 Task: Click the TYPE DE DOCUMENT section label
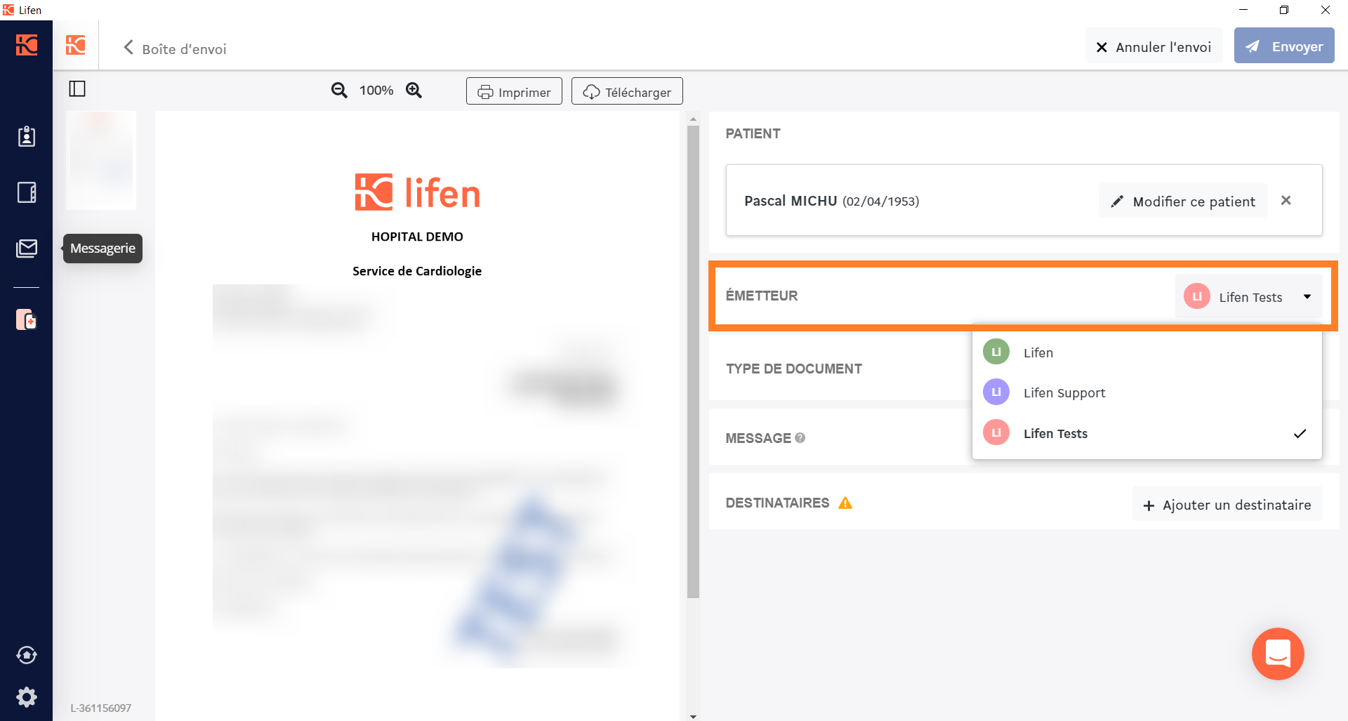coord(793,369)
